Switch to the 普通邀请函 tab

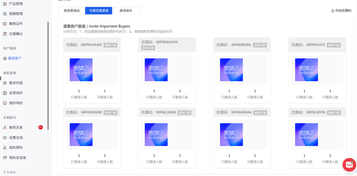71,11
